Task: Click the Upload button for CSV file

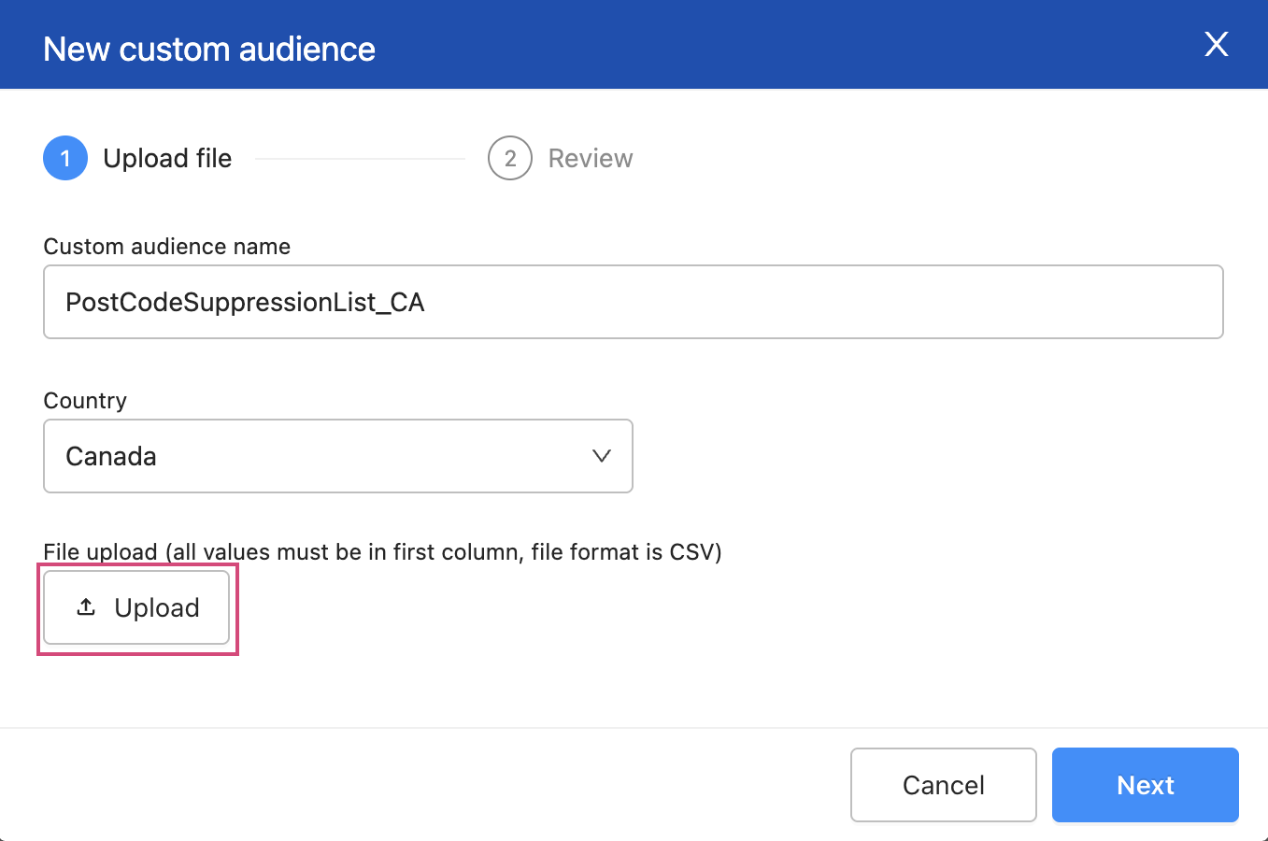Action: (136, 607)
